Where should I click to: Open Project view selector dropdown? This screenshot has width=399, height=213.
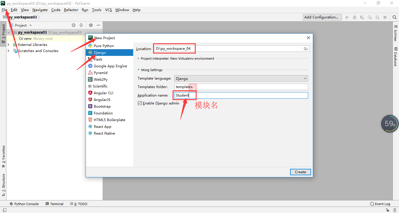tap(23, 25)
